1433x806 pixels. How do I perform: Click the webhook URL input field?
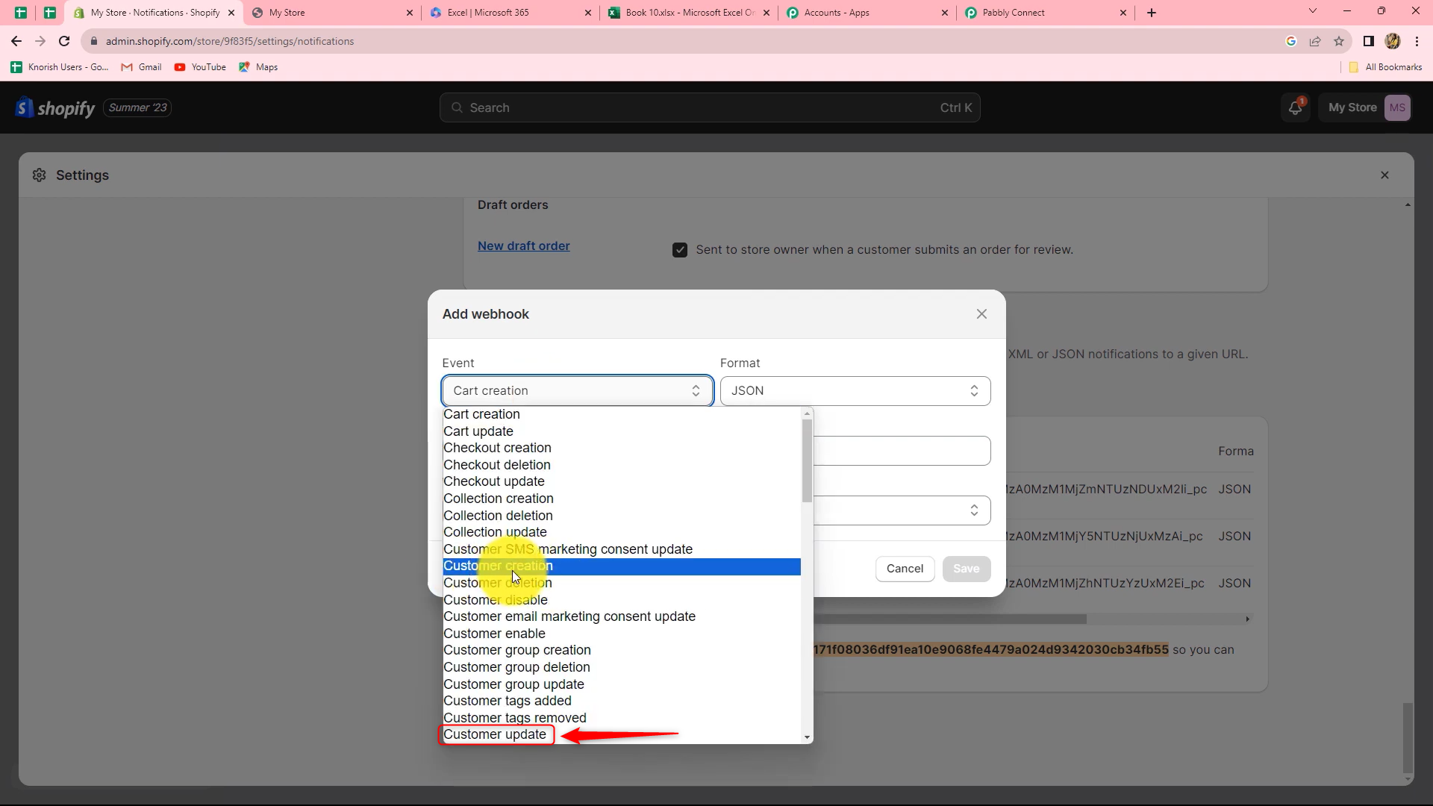point(902,451)
